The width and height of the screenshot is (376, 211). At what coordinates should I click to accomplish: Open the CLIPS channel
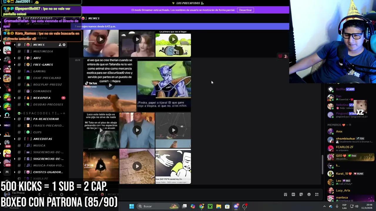(x=41, y=132)
